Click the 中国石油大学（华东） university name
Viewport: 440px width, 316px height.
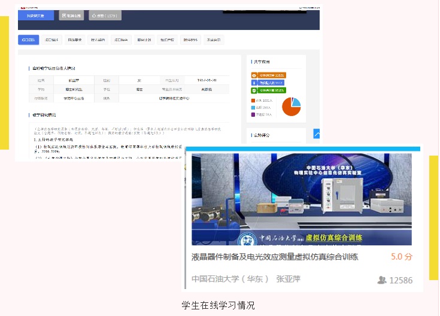point(230,279)
